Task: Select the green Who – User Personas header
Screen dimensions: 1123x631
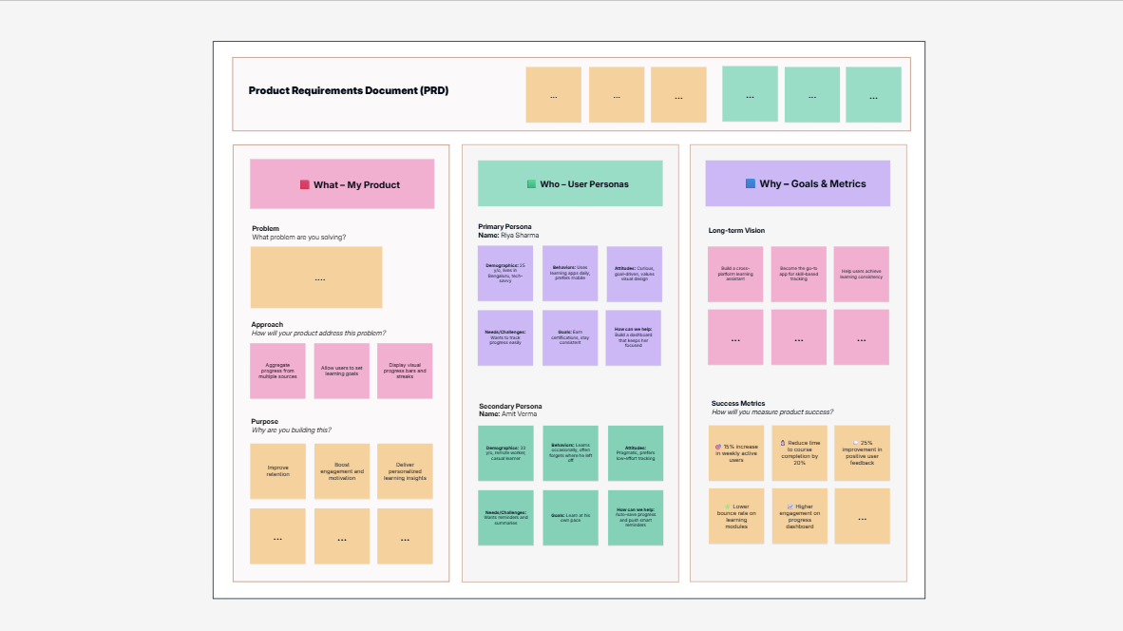Action: [x=570, y=183]
